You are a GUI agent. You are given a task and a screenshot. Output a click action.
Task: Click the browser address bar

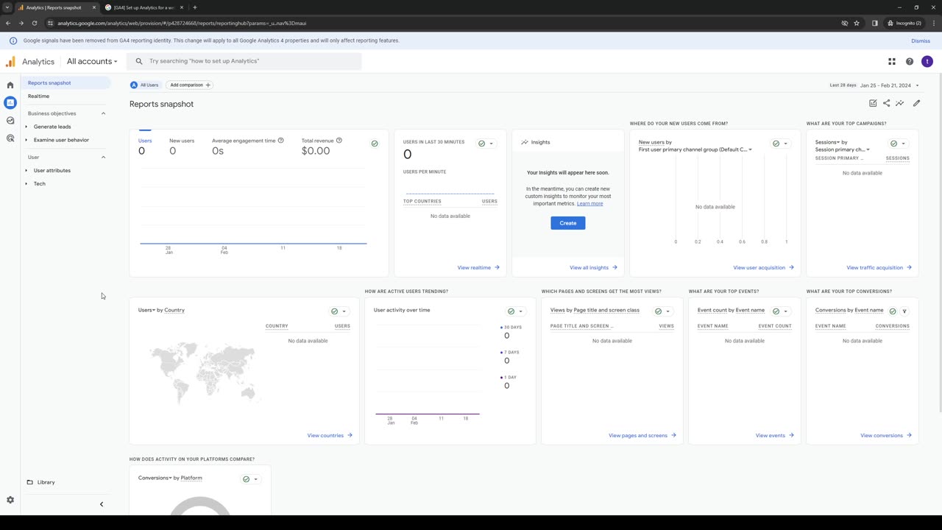point(442,23)
